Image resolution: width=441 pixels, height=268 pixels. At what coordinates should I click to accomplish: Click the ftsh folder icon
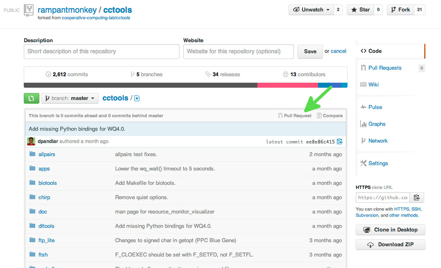(33, 254)
